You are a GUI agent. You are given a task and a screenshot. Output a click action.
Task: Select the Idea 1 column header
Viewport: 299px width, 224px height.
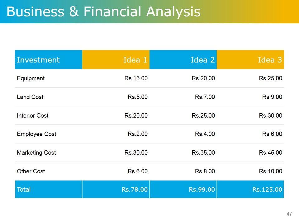(135, 60)
